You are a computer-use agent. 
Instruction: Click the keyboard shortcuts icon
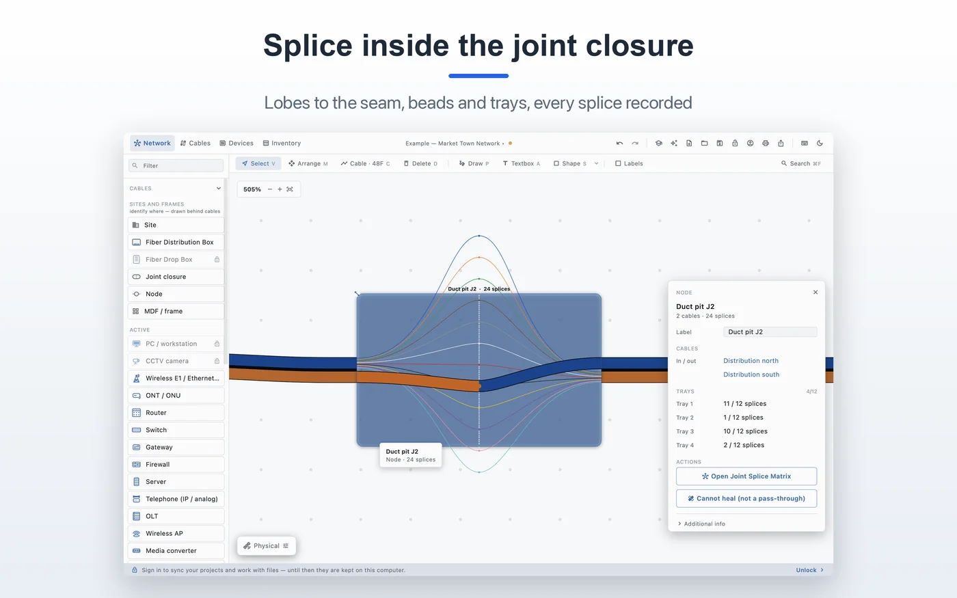pos(805,144)
